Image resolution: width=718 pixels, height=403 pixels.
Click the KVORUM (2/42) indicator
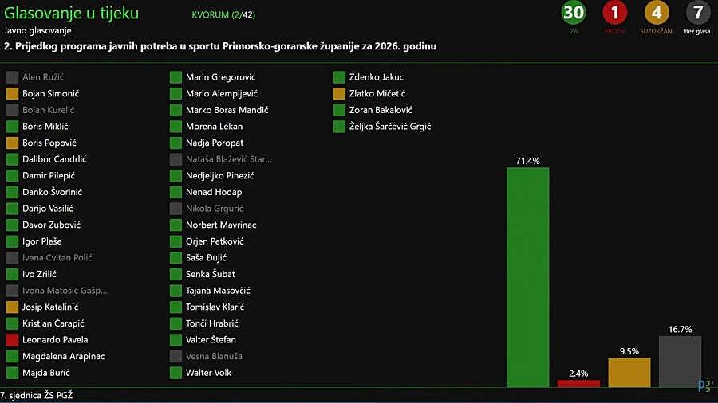(x=223, y=15)
